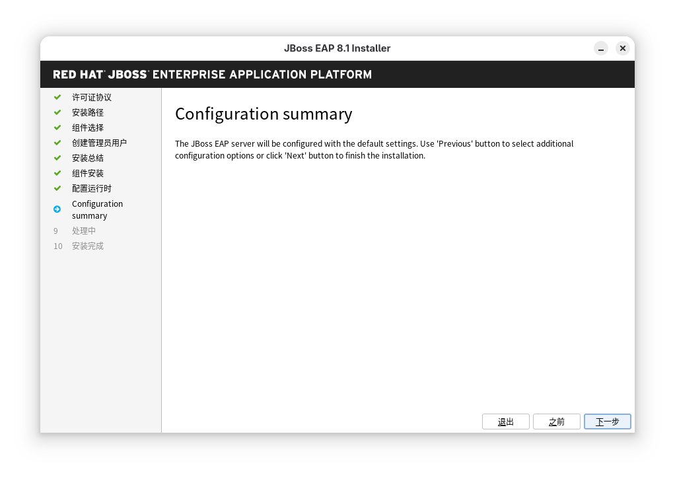
Task: Click the 下一步 (Next) button
Action: [x=607, y=422]
